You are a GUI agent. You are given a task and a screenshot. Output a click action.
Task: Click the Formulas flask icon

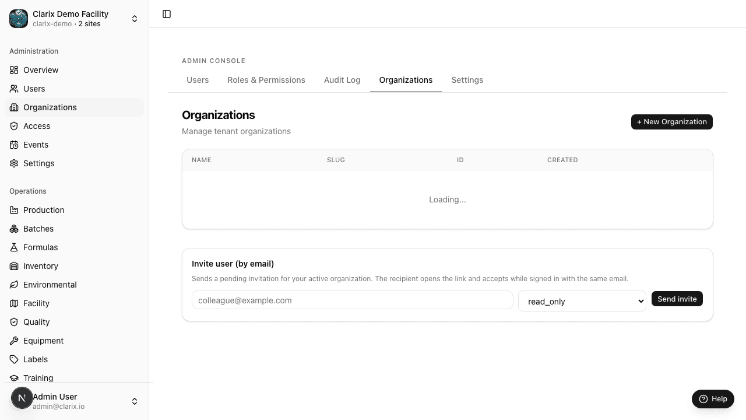14,247
